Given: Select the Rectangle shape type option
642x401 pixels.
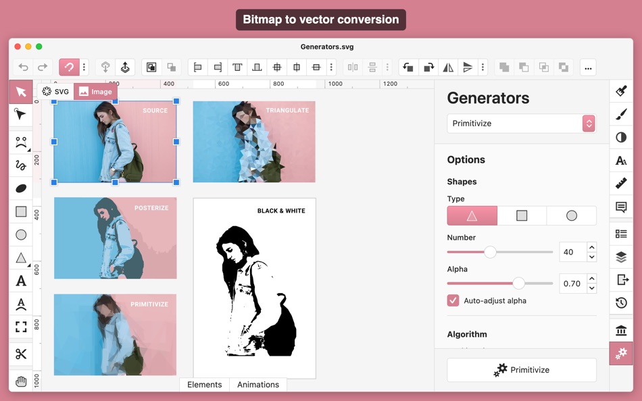Looking at the screenshot, I should point(521,215).
